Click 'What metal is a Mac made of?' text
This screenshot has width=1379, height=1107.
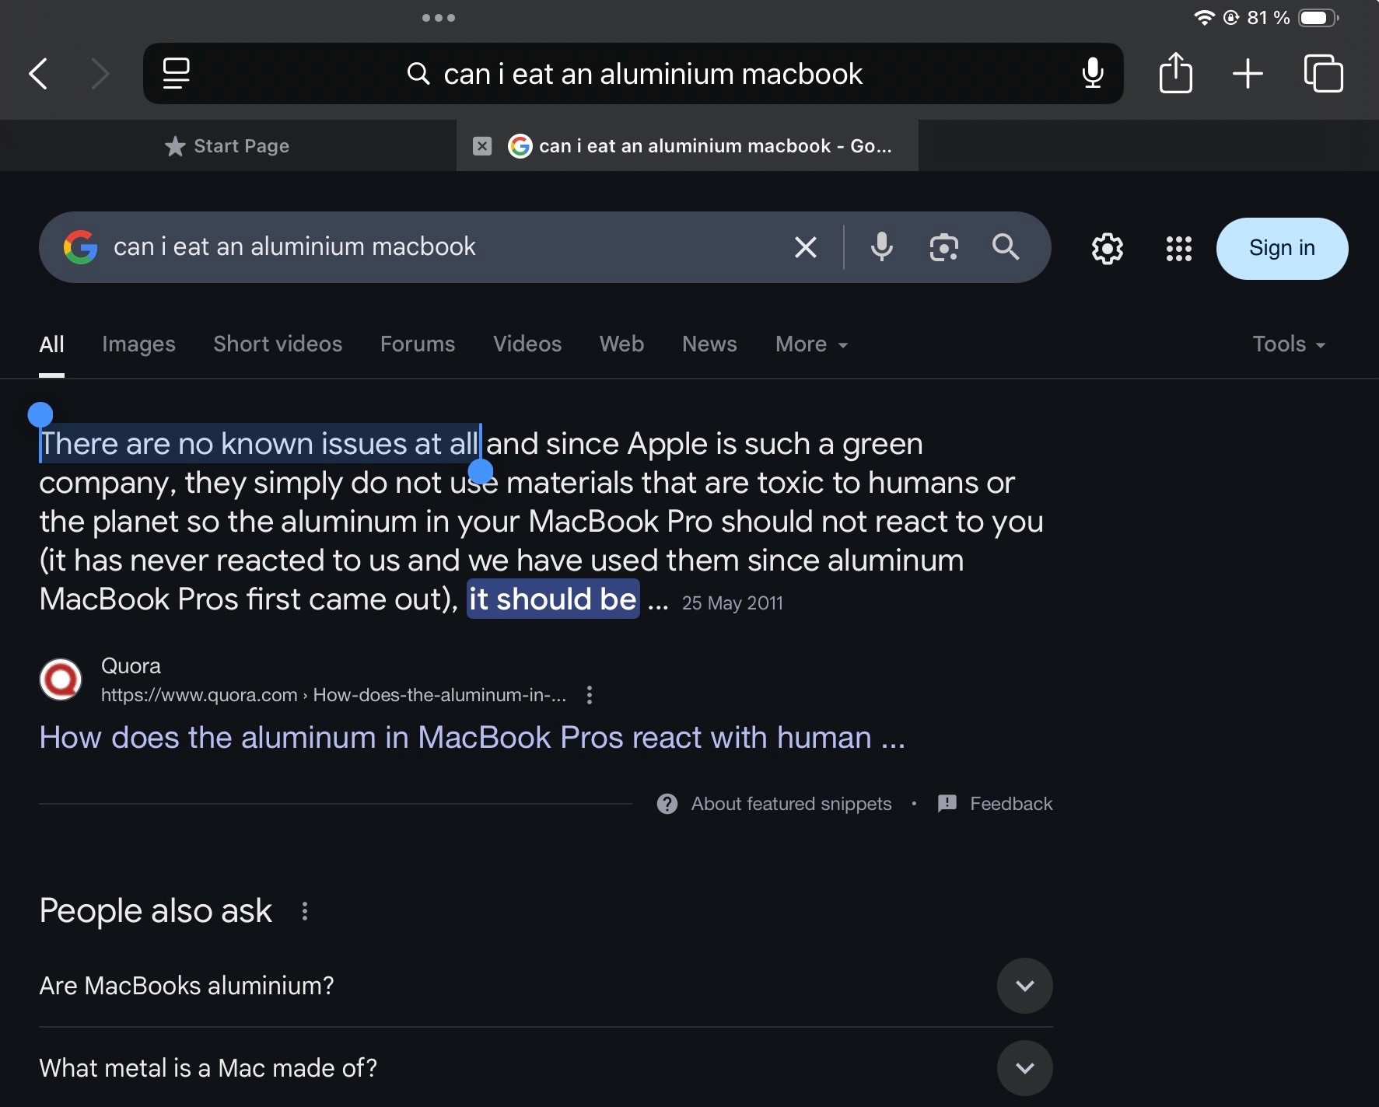tap(208, 1068)
